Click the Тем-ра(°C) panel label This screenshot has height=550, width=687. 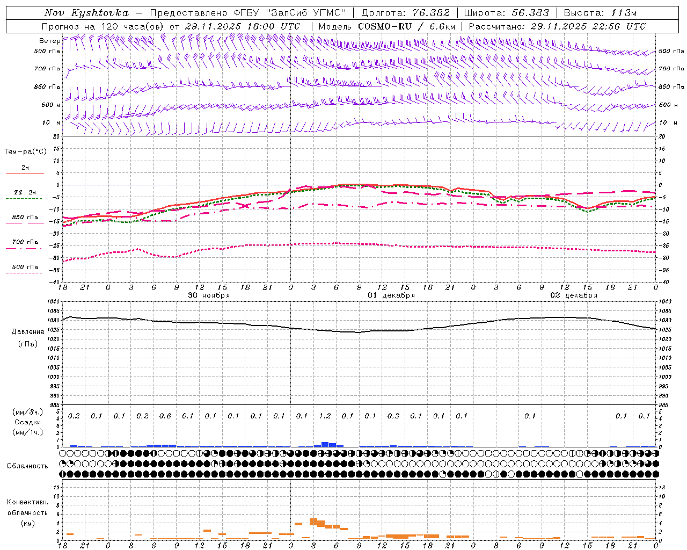click(x=25, y=152)
